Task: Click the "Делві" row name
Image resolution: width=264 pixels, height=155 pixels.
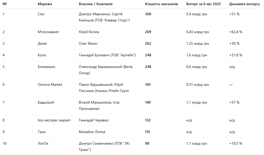Action: pos(42,43)
